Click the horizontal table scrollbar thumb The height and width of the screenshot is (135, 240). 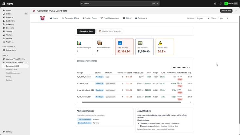point(131,102)
